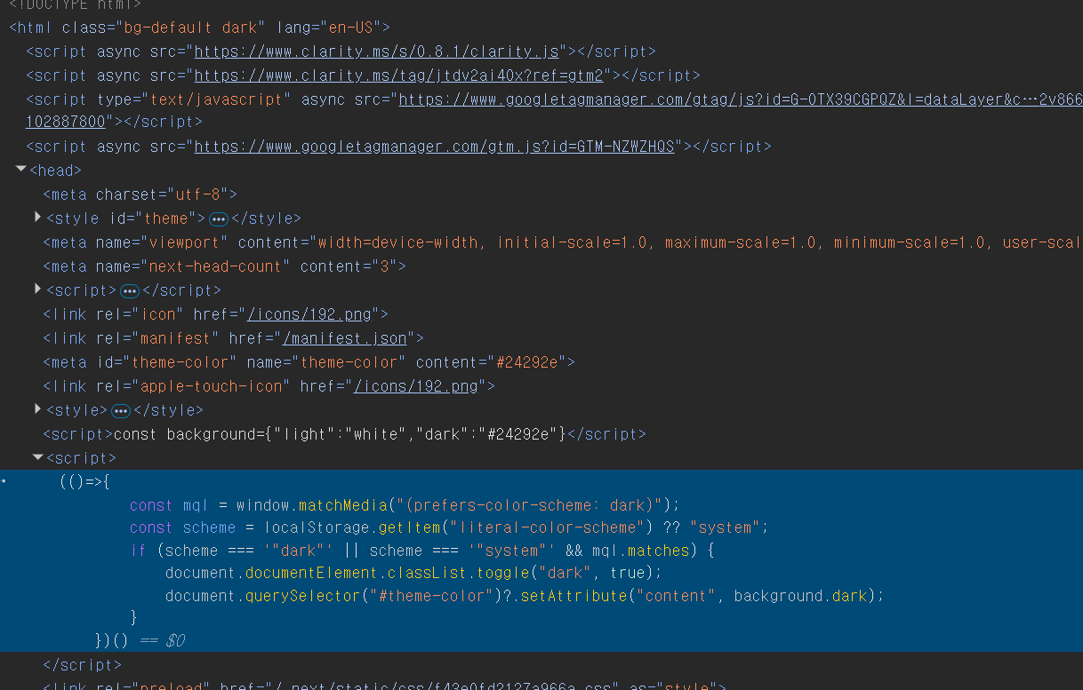The height and width of the screenshot is (690, 1083).
Task: Click the viewport content "width=device-width" value
Action: (x=400, y=242)
